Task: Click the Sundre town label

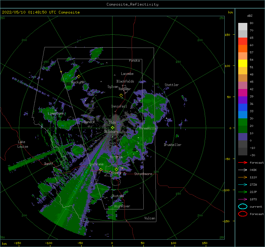Action: (89, 122)
